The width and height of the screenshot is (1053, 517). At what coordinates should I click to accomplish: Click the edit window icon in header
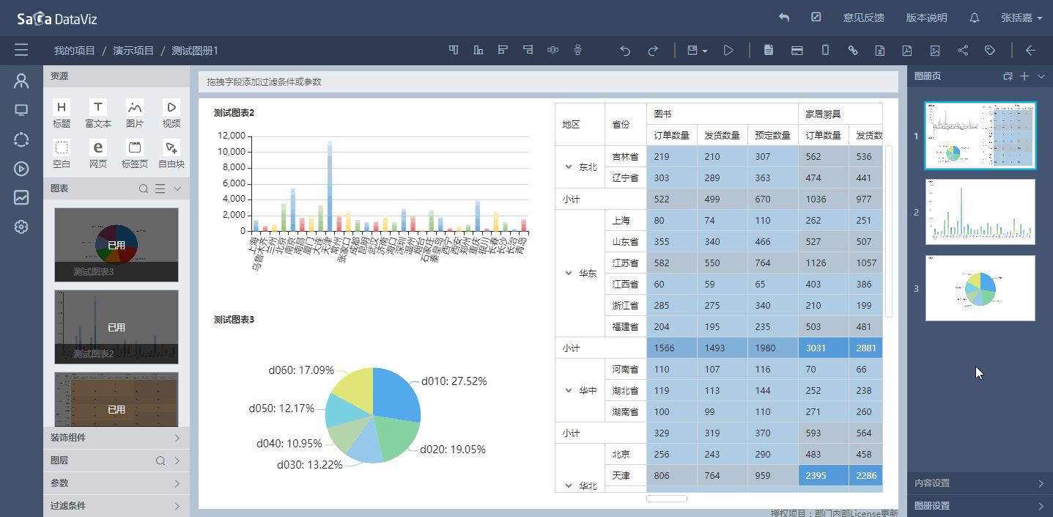[816, 18]
